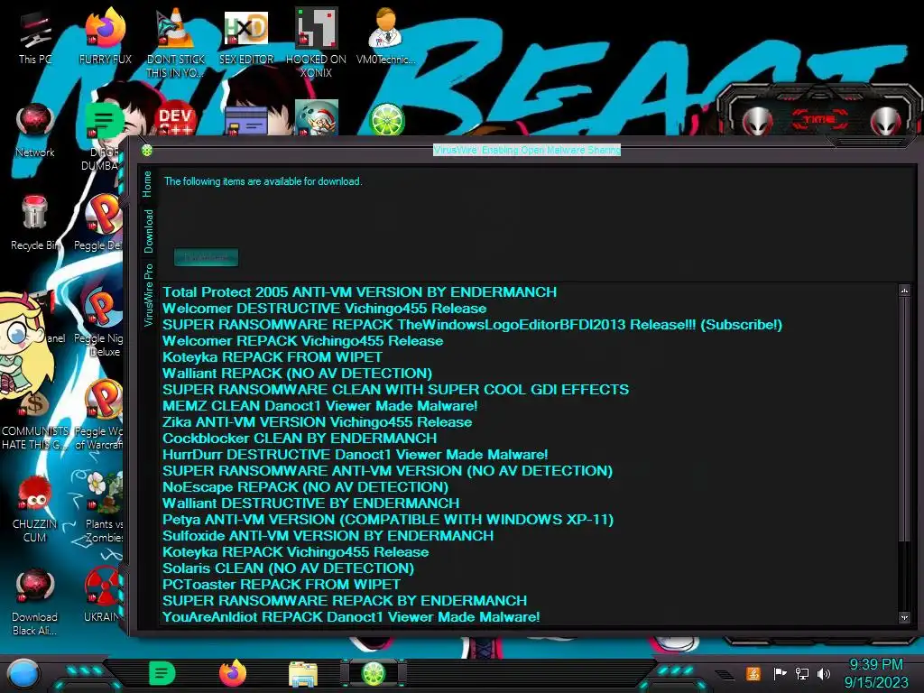Image resolution: width=924 pixels, height=693 pixels.
Task: Select NoEscape REPACK (NO AV DETECTION)
Action: click(x=305, y=487)
